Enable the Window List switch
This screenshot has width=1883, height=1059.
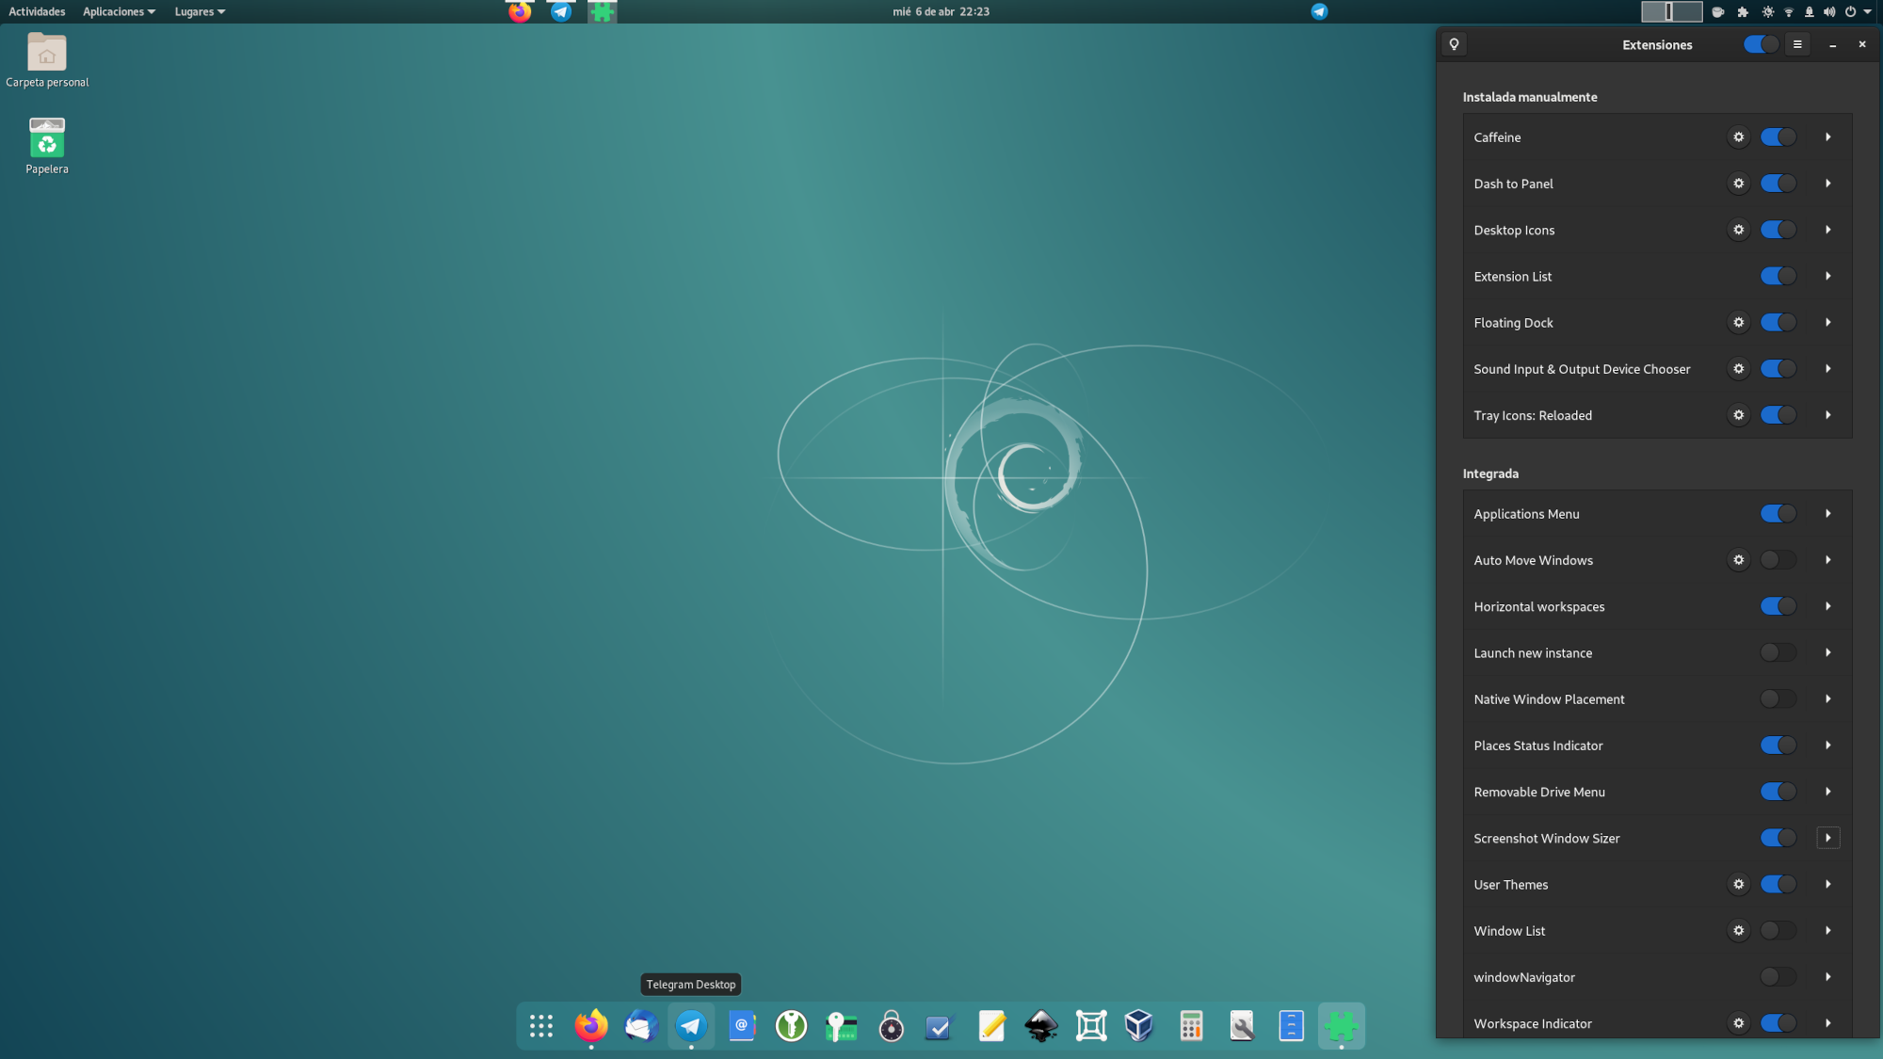[1778, 931]
